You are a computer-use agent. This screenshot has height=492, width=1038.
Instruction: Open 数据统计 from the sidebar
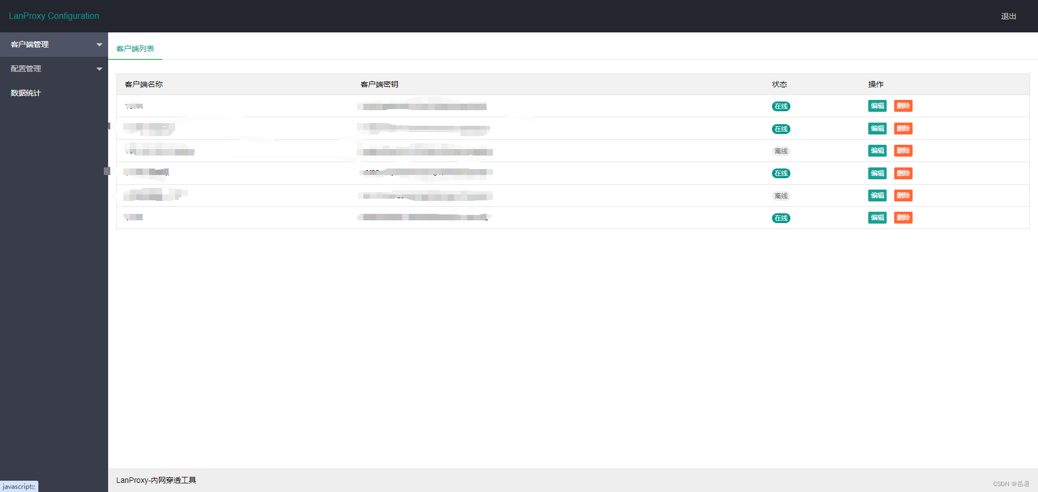25,93
